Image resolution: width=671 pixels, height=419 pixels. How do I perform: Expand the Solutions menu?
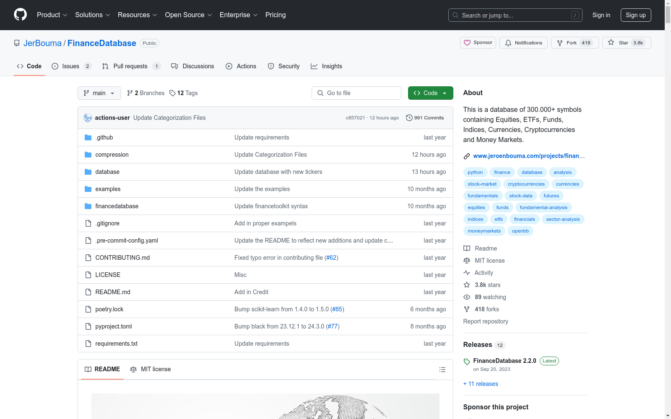(93, 15)
